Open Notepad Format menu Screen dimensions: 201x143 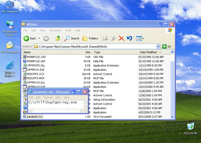48,97
